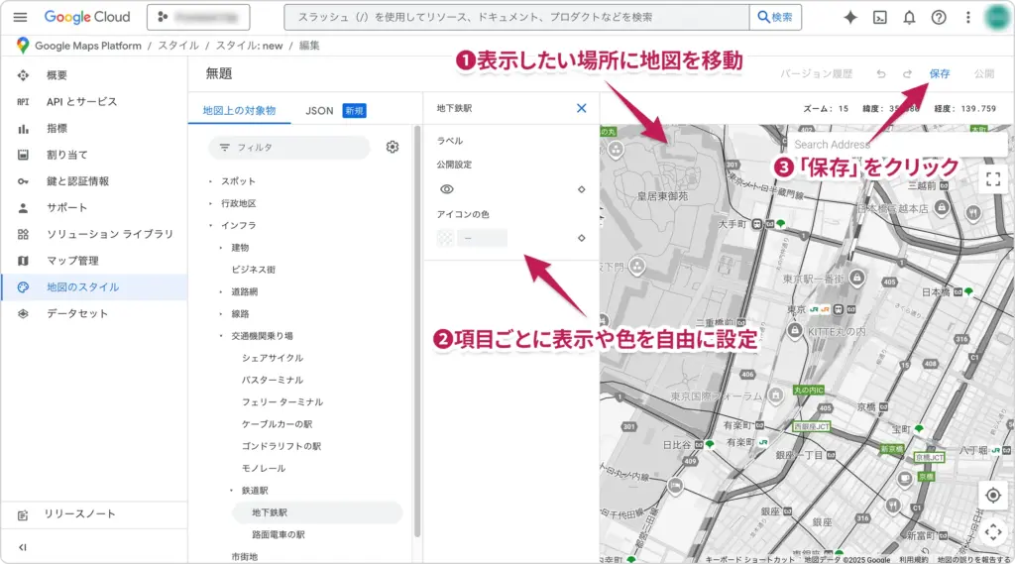Image resolution: width=1015 pixels, height=564 pixels.
Task: Select ビジネス街 in the tree
Action: [x=254, y=270]
